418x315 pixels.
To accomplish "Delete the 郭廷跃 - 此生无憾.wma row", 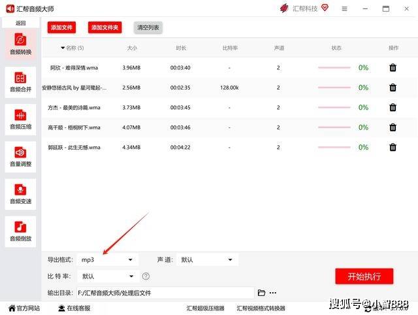I will pos(393,147).
